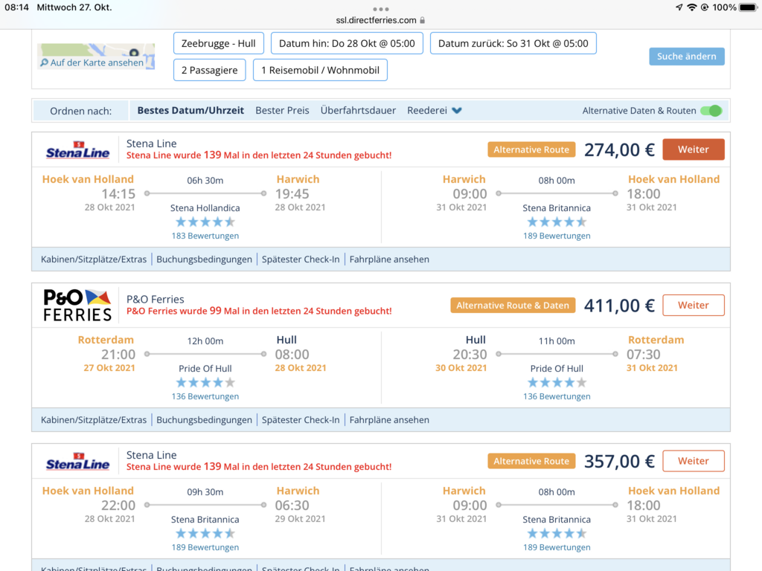The image size is (762, 571).
Task: Select the 411,00 € price text
Action: [619, 306]
